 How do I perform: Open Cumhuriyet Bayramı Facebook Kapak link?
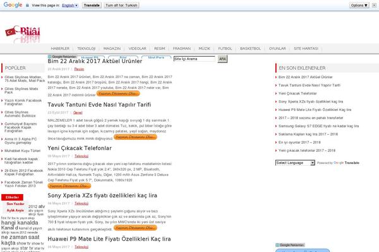[21, 127]
